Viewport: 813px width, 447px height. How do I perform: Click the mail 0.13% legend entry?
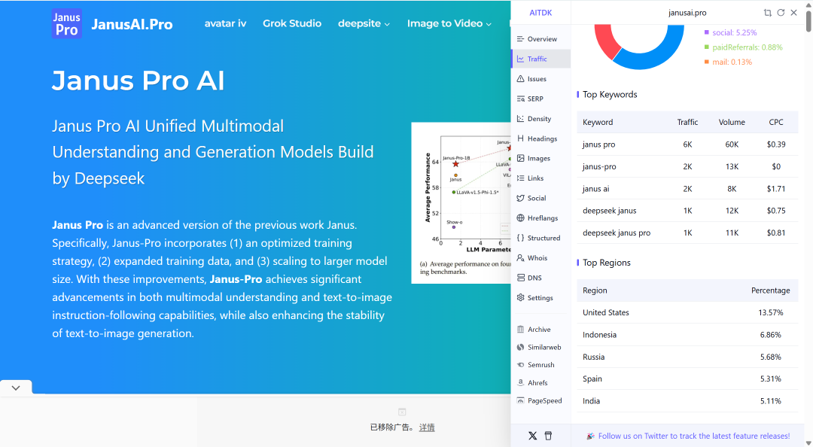click(x=727, y=62)
